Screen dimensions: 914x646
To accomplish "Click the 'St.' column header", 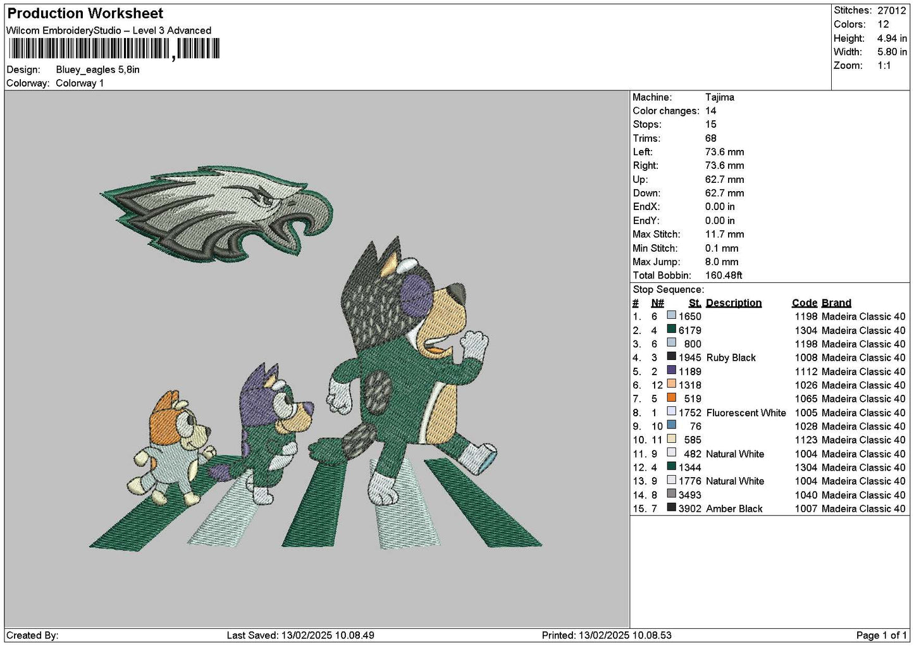I will pos(695,303).
